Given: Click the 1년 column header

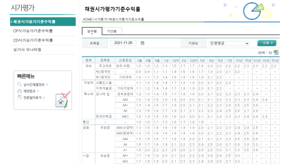Looking at the screenshot, I should (x=166, y=61).
